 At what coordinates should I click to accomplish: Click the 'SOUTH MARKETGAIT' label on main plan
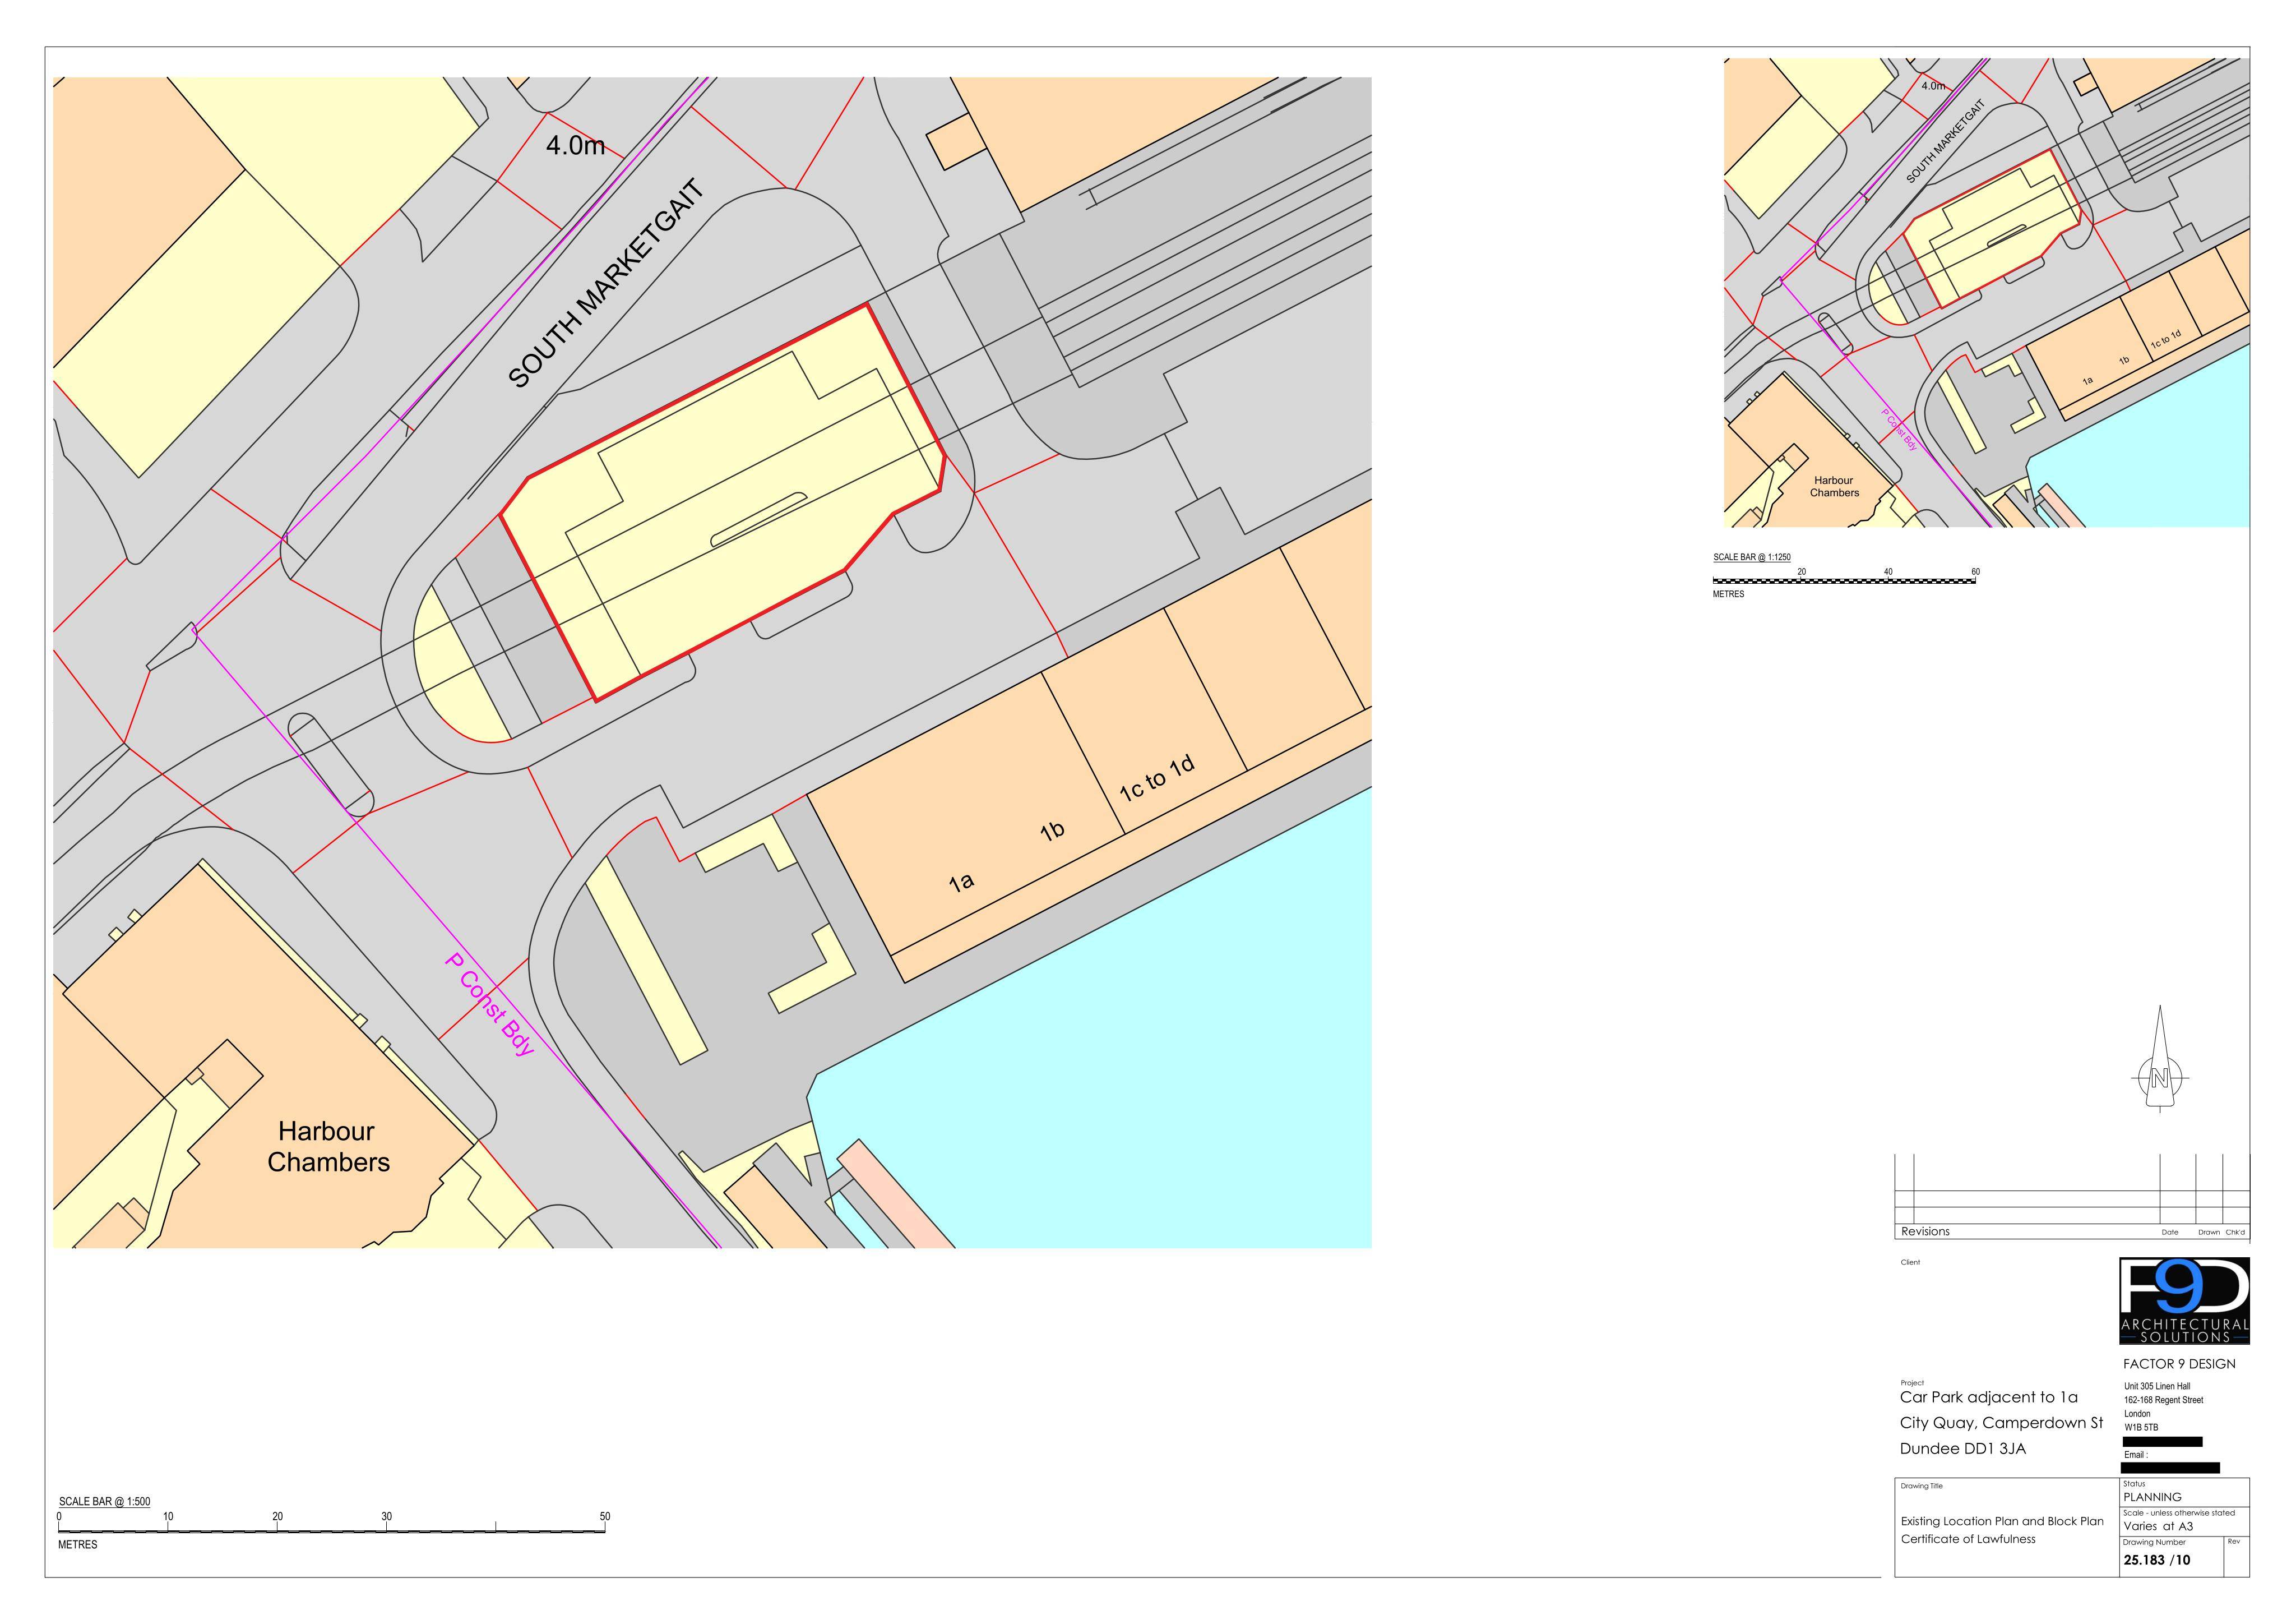607,283
